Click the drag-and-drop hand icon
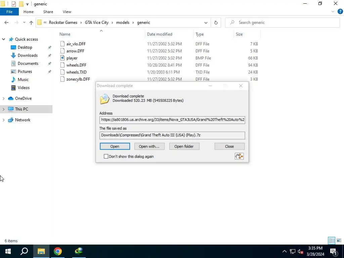This screenshot has height=258, width=344. tap(239, 156)
